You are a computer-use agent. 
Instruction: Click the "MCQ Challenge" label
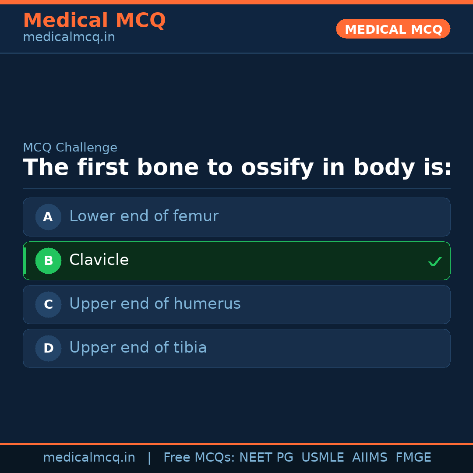pos(70,148)
